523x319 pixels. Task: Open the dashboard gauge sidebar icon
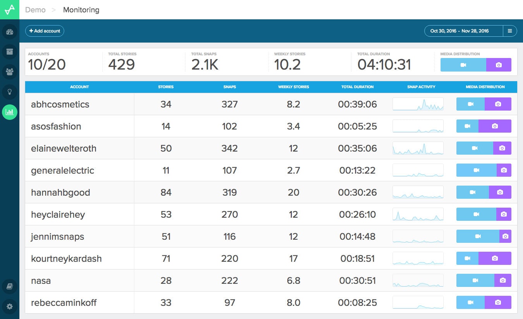[10, 32]
